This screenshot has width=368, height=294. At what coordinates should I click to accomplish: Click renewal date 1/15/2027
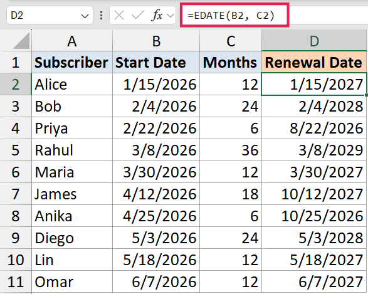314,84
